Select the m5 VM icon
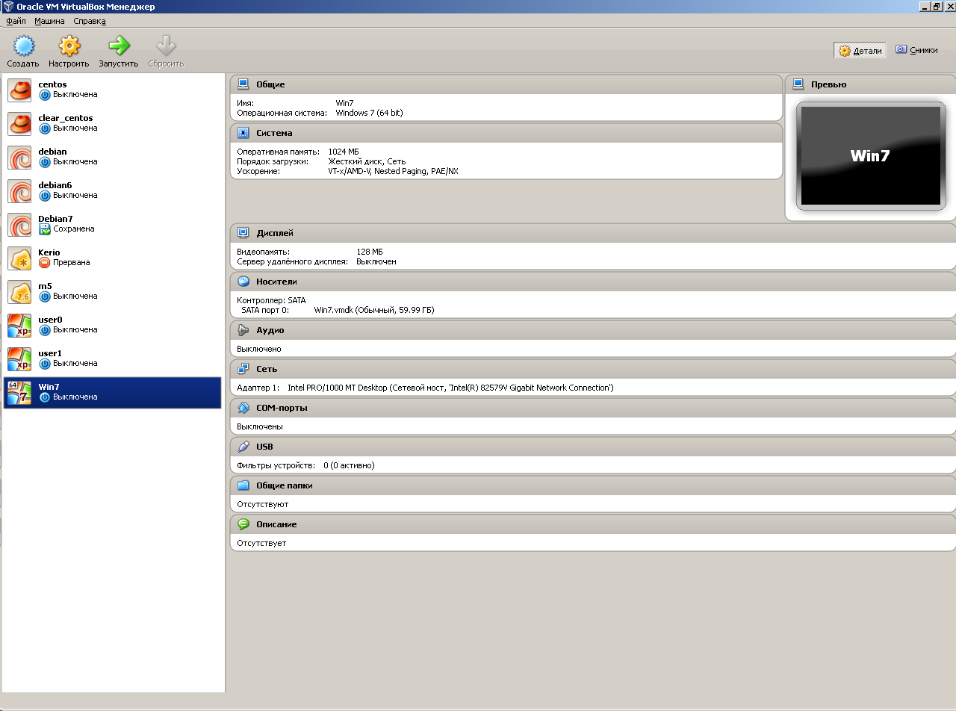Screen dimensions: 956x711 coord(19,292)
